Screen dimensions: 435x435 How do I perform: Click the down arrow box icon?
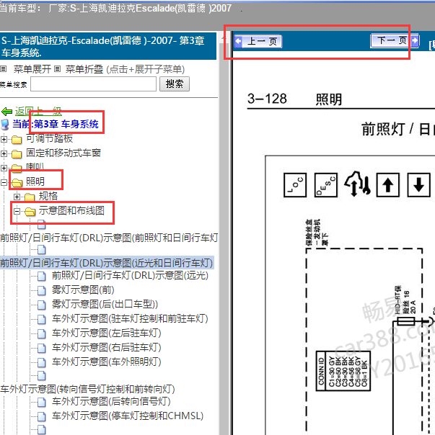pyautogui.click(x=419, y=185)
